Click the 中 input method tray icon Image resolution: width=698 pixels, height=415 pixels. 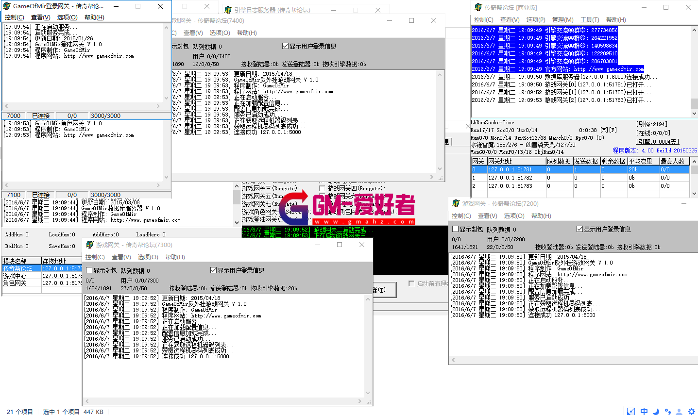(x=644, y=411)
